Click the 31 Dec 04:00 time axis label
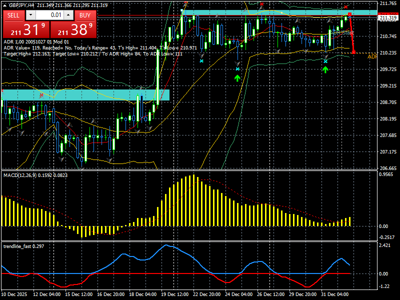Screen dimensions: 400x300 tap(334, 294)
